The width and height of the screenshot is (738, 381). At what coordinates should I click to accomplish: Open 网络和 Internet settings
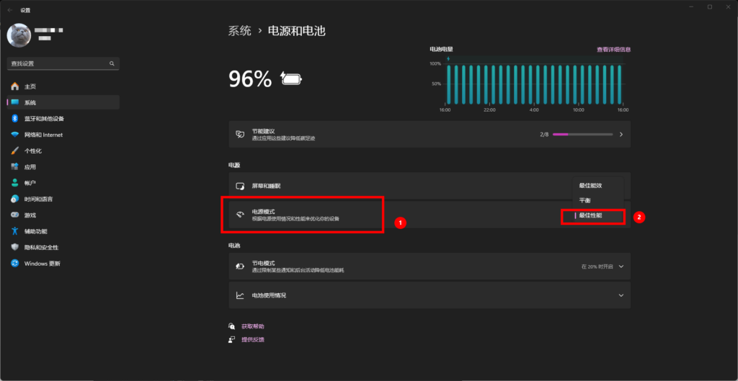point(43,135)
